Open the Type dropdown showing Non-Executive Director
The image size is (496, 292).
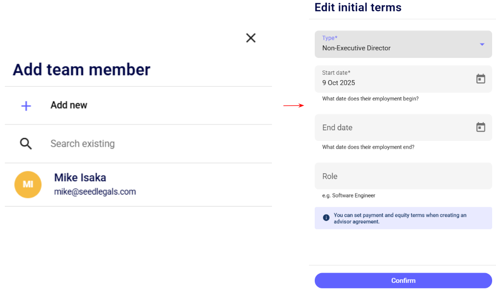(395, 44)
